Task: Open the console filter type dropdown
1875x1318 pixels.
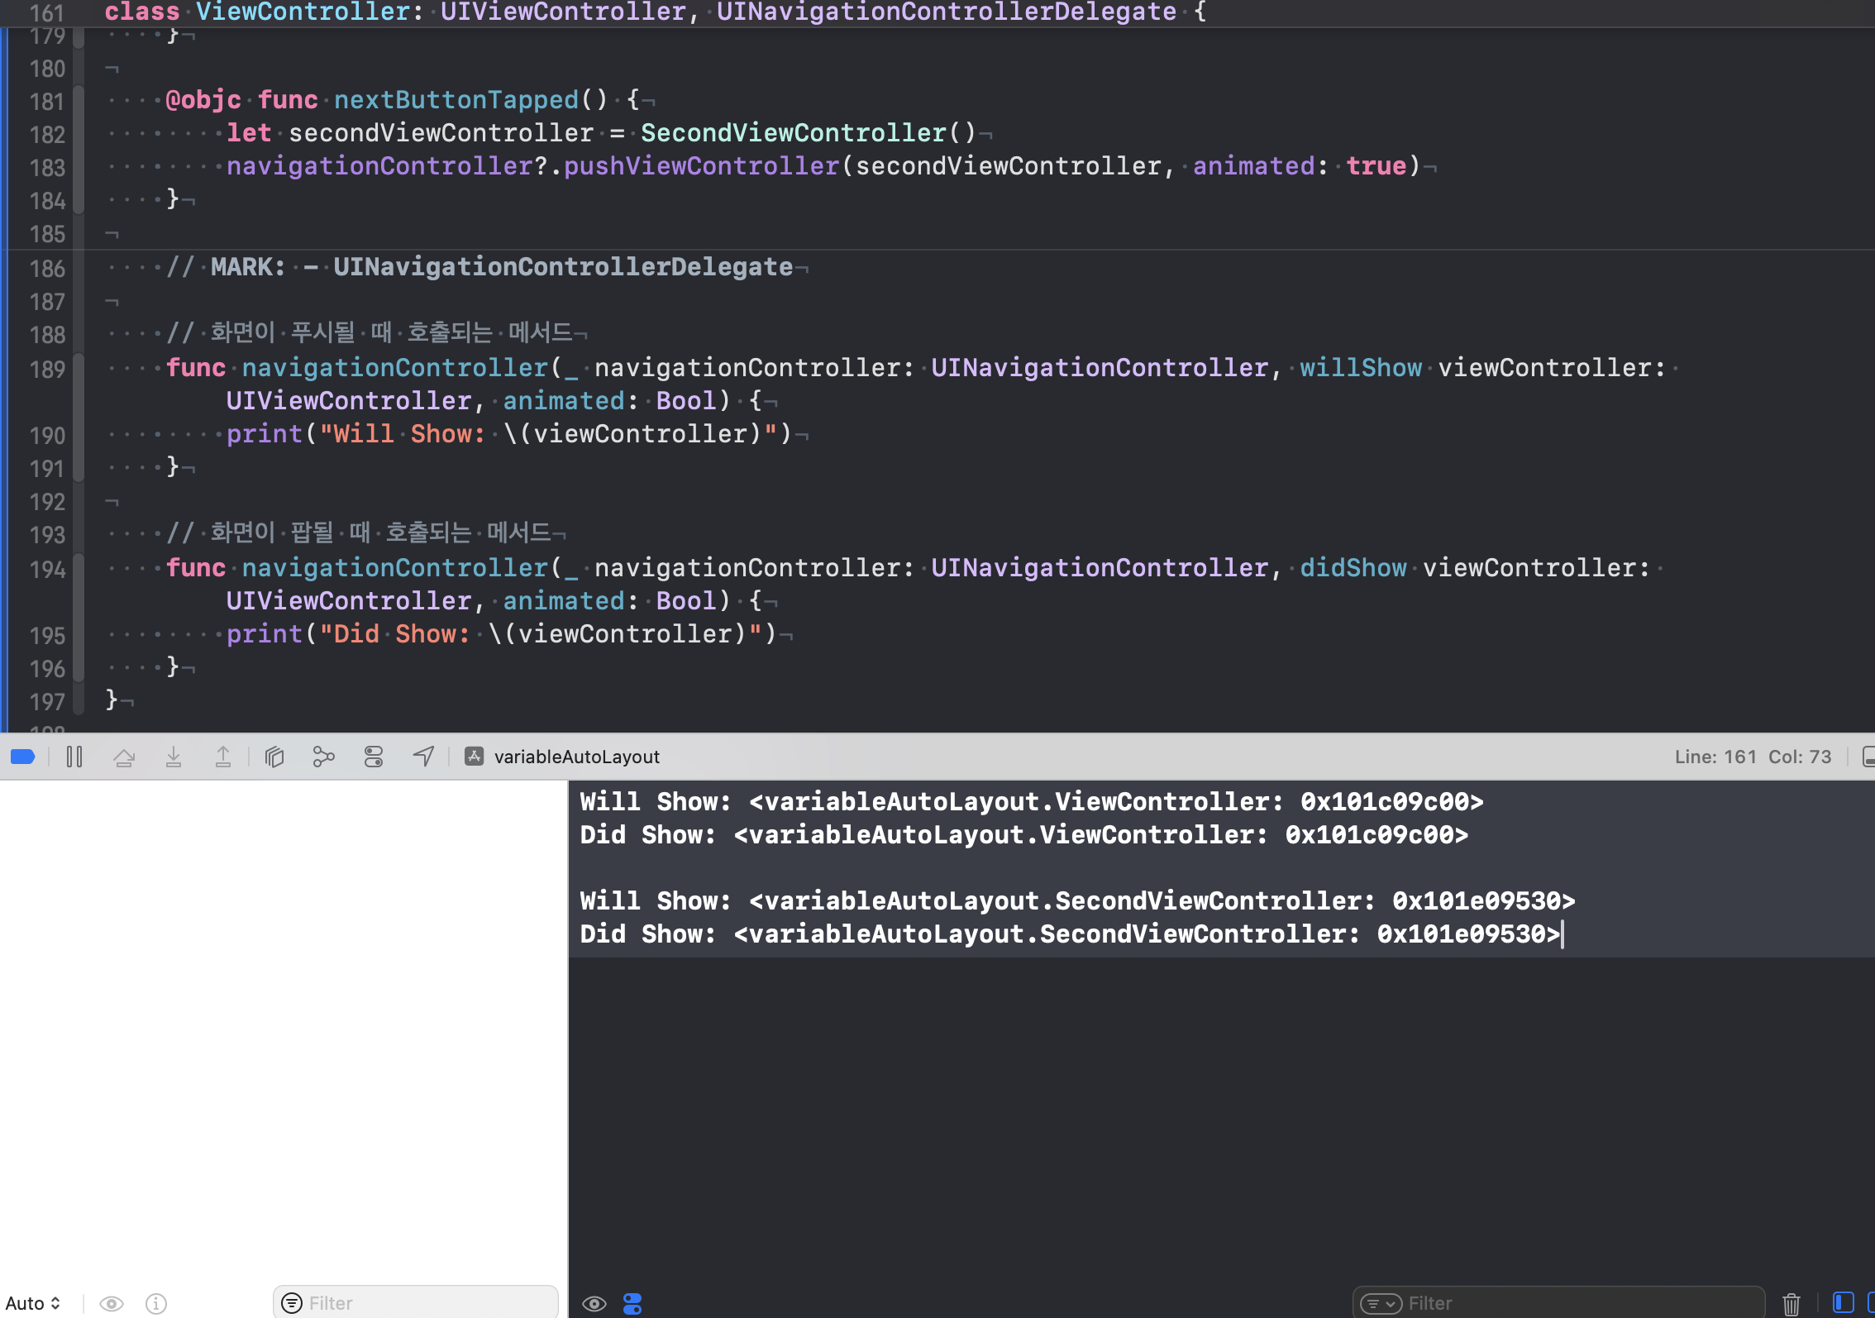Action: (1381, 1304)
